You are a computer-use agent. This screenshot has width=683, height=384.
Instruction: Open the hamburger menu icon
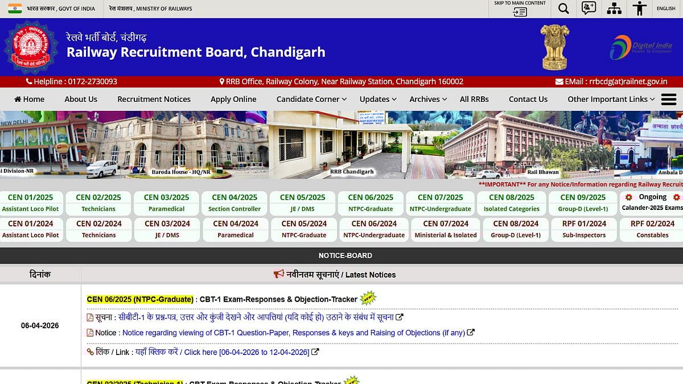[669, 99]
